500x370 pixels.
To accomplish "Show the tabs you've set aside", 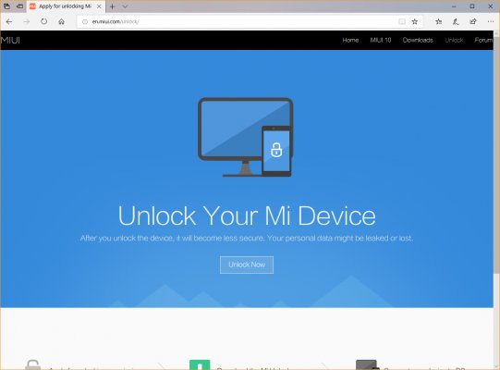I will pyautogui.click(x=6, y=6).
